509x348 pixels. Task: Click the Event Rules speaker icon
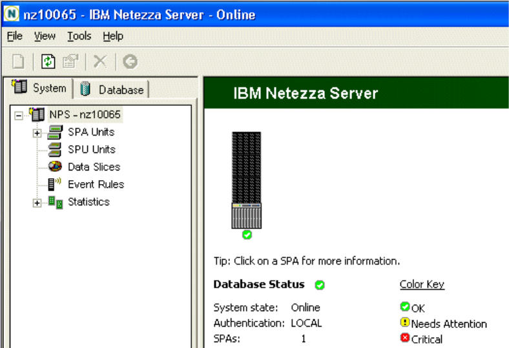pyautogui.click(x=54, y=184)
